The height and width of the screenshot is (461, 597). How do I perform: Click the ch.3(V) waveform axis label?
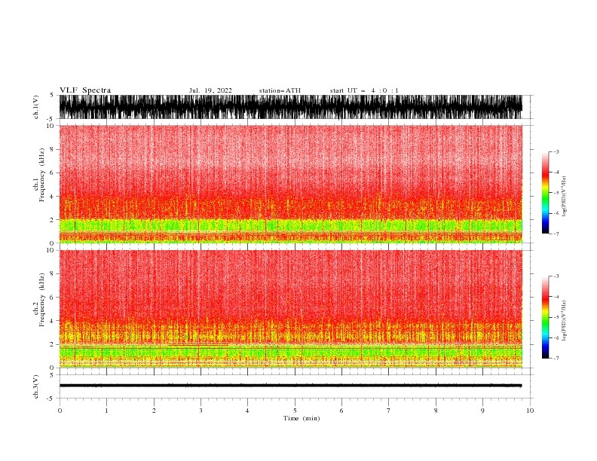pyautogui.click(x=36, y=386)
